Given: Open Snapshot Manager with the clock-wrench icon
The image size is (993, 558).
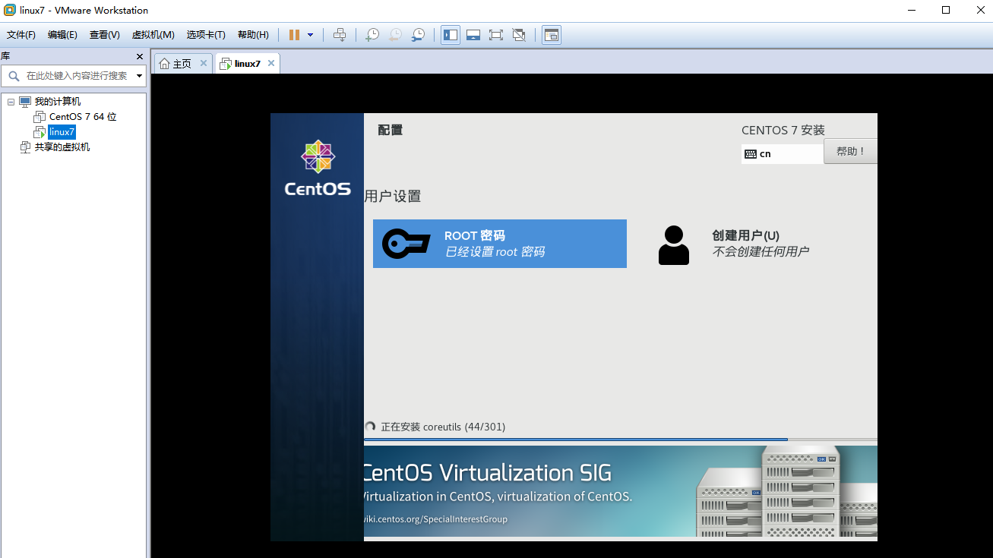Looking at the screenshot, I should pos(417,35).
